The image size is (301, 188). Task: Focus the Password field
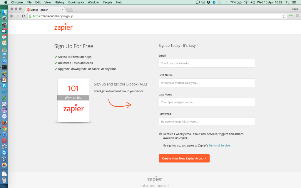[x=207, y=122]
